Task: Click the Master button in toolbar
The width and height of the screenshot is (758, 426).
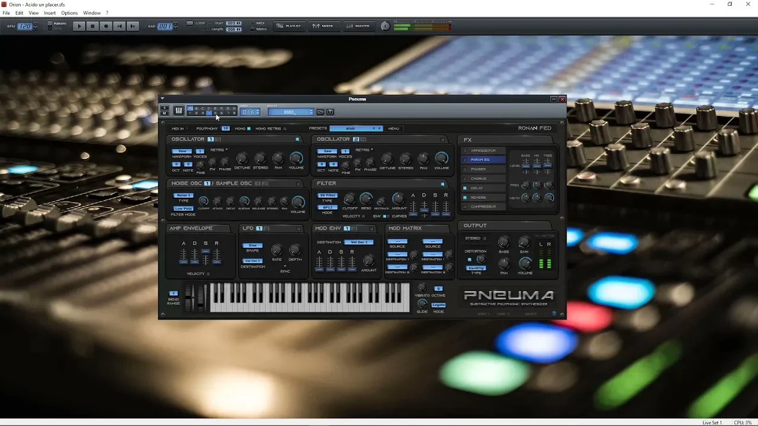Action: (x=358, y=26)
